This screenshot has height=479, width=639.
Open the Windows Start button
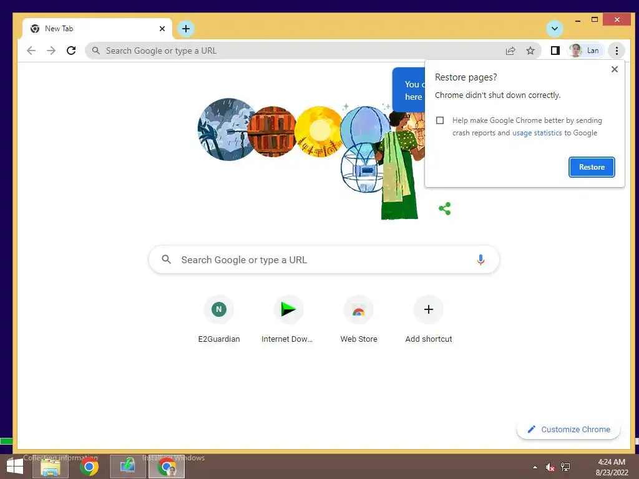[15, 467]
